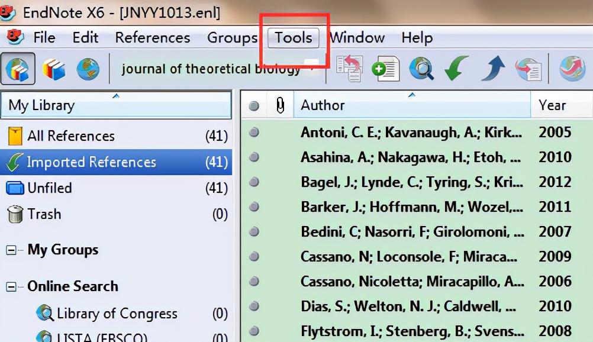Sort references by Year column
Viewport: 593px width, 342px height.
562,105
